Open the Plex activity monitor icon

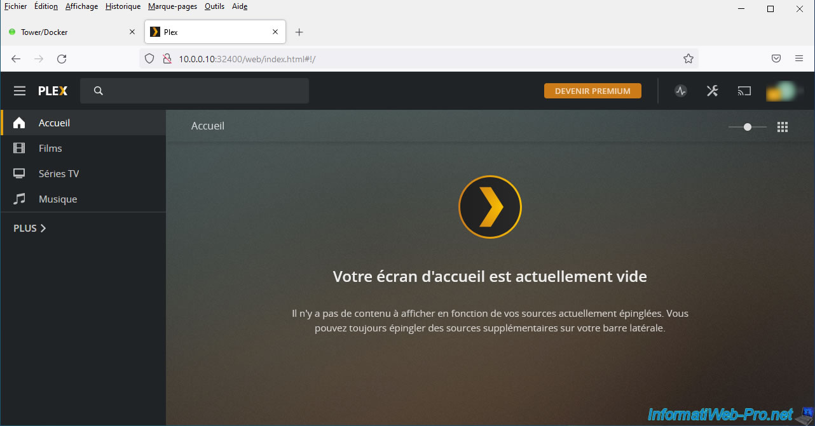tap(681, 91)
